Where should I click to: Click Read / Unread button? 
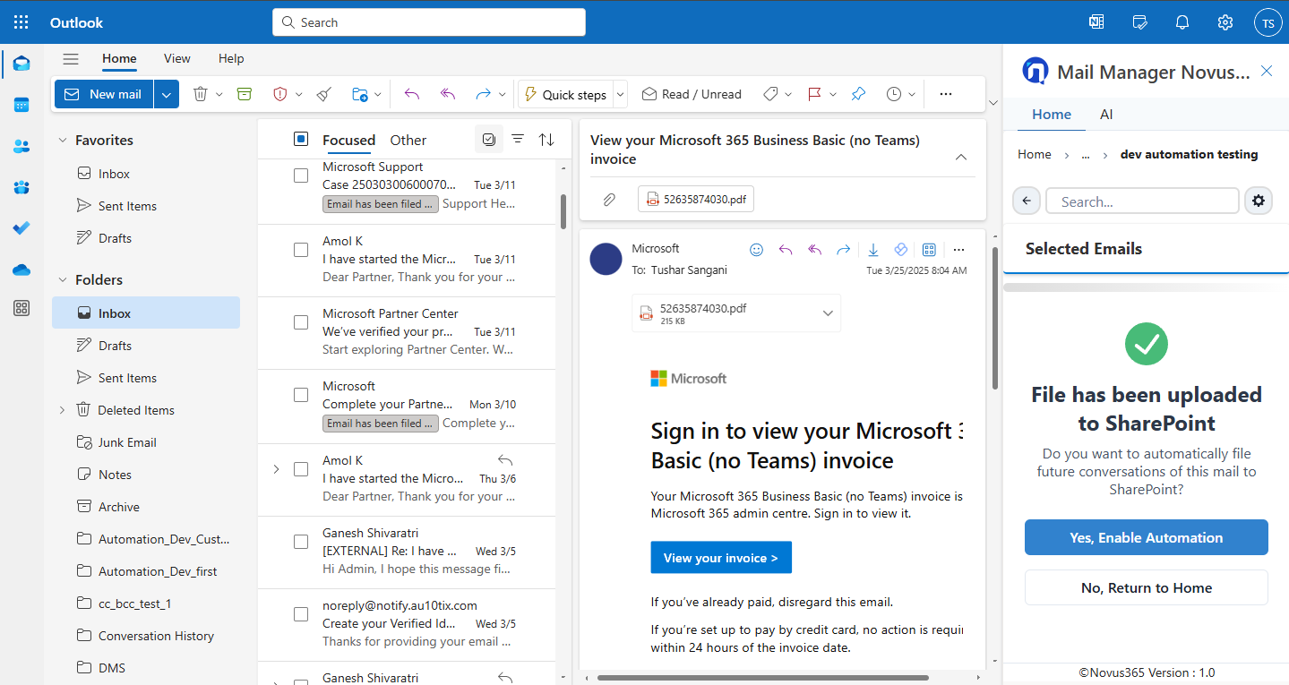click(x=691, y=94)
